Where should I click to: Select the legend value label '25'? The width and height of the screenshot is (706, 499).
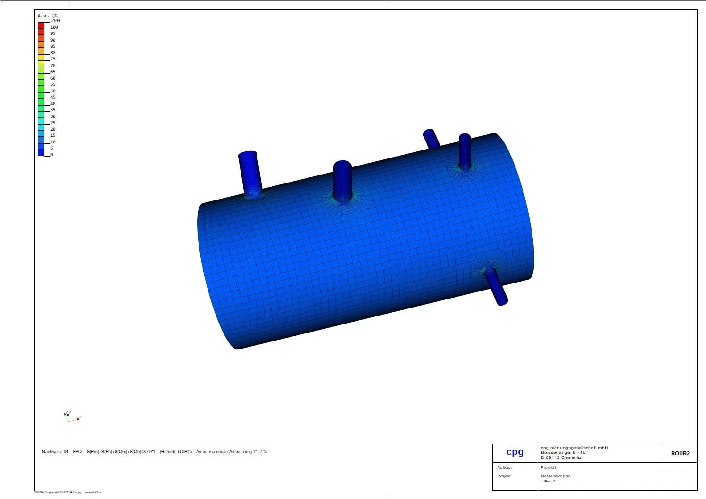coord(53,123)
